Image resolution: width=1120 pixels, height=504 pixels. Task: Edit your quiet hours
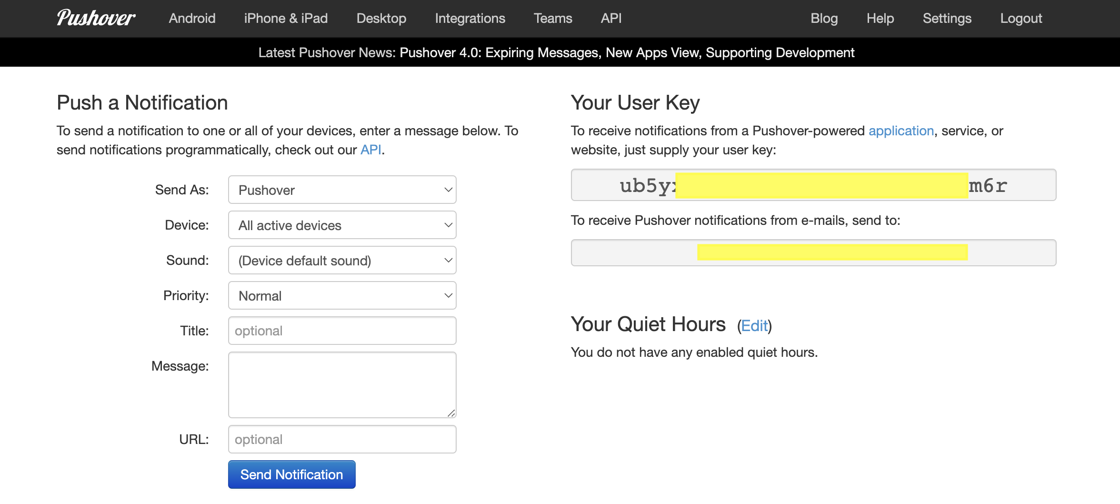(754, 326)
